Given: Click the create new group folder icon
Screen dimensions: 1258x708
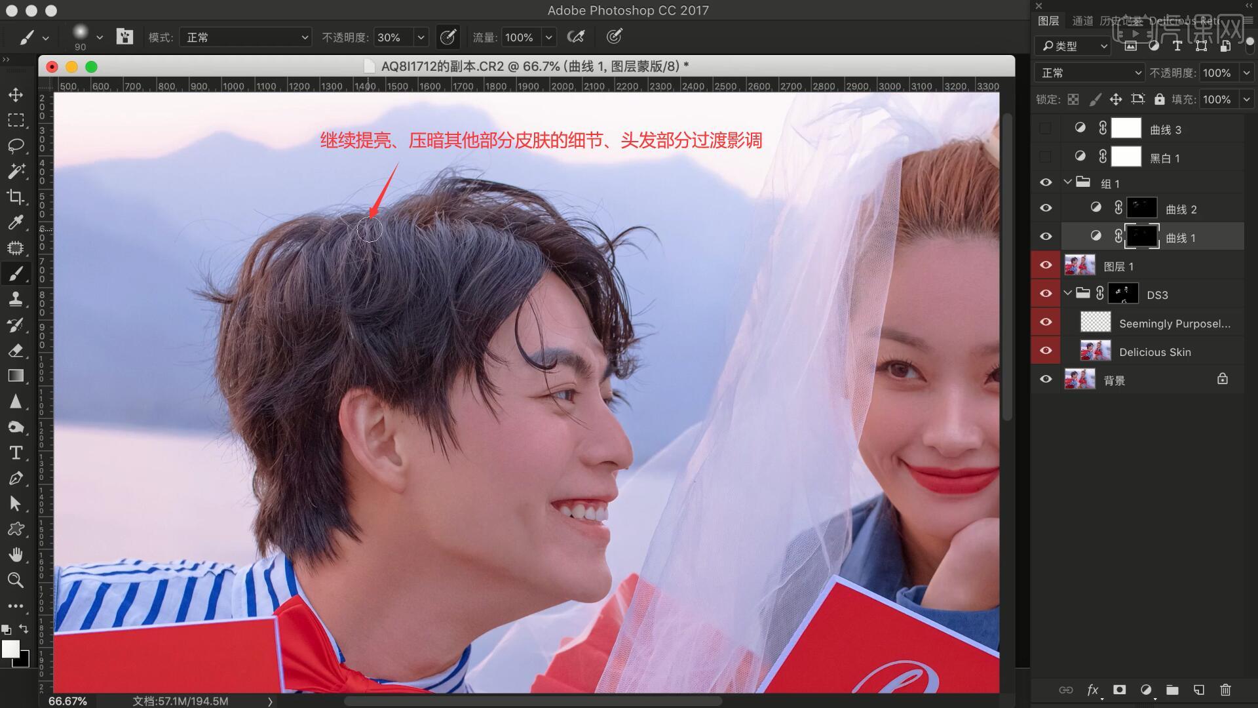Looking at the screenshot, I should (1172, 690).
